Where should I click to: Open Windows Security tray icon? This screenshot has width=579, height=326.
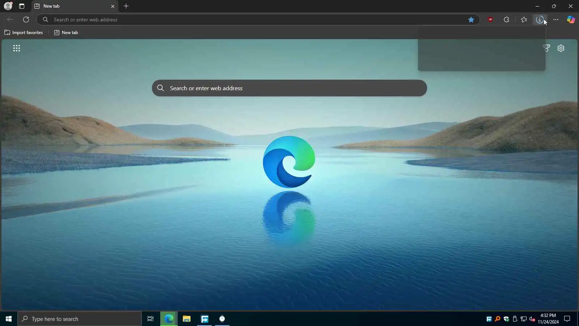pos(506,319)
